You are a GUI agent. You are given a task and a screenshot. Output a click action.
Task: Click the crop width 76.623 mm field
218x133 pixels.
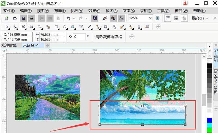point(52,35)
